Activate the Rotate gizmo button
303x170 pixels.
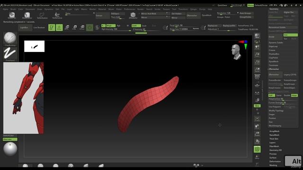point(82,27)
